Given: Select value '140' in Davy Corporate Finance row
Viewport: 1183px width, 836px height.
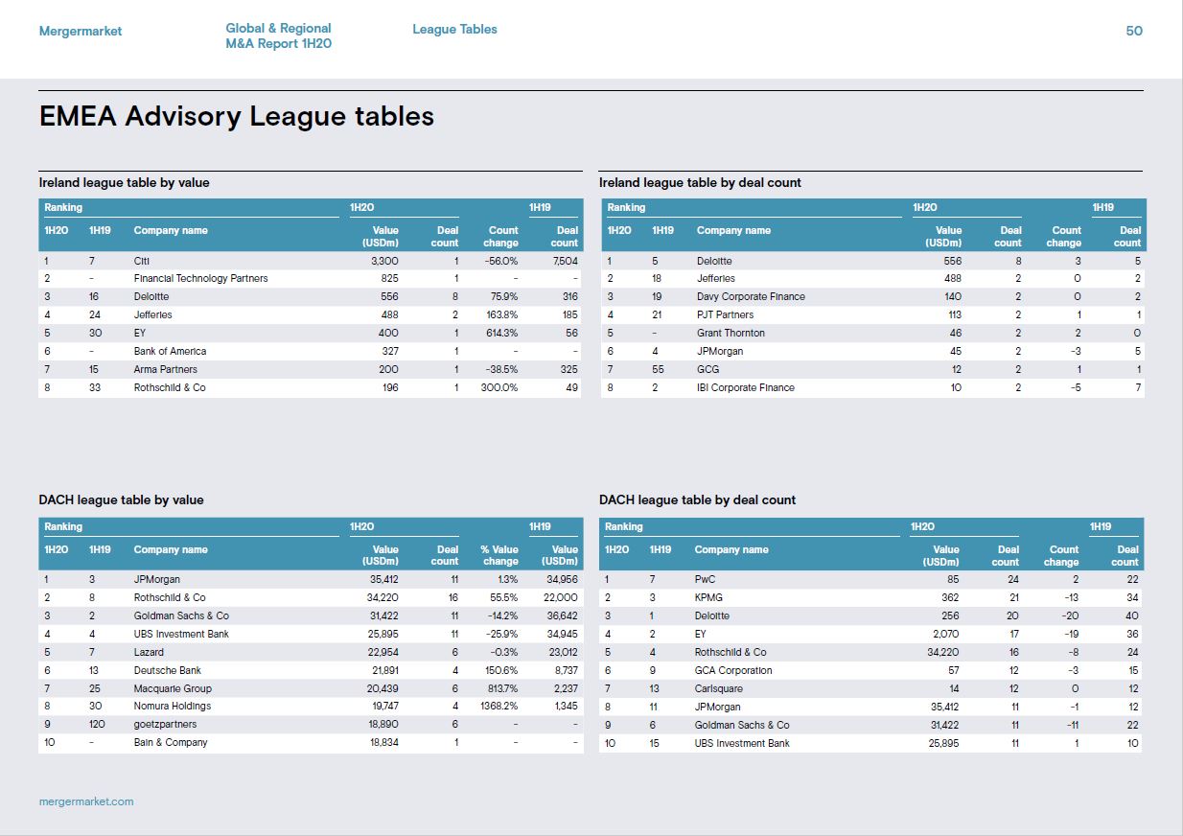Looking at the screenshot, I should 953,296.
